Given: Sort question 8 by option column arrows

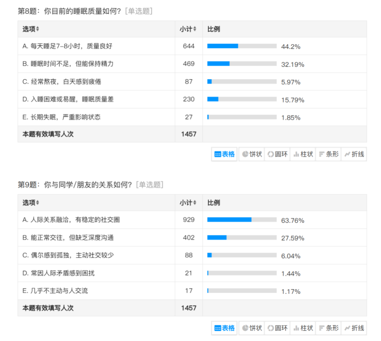Looking at the screenshot, I should tap(37, 29).
